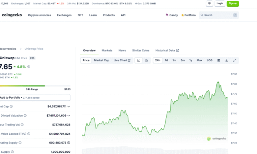Screen dimensions: 257x154
Task: Click the $737,684,628 trading volume value
Action: pos(61,125)
